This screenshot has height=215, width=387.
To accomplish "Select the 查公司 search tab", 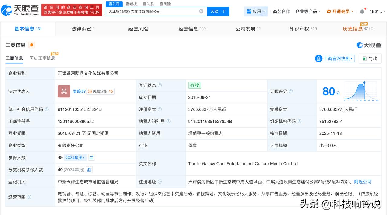I will click(x=114, y=4).
